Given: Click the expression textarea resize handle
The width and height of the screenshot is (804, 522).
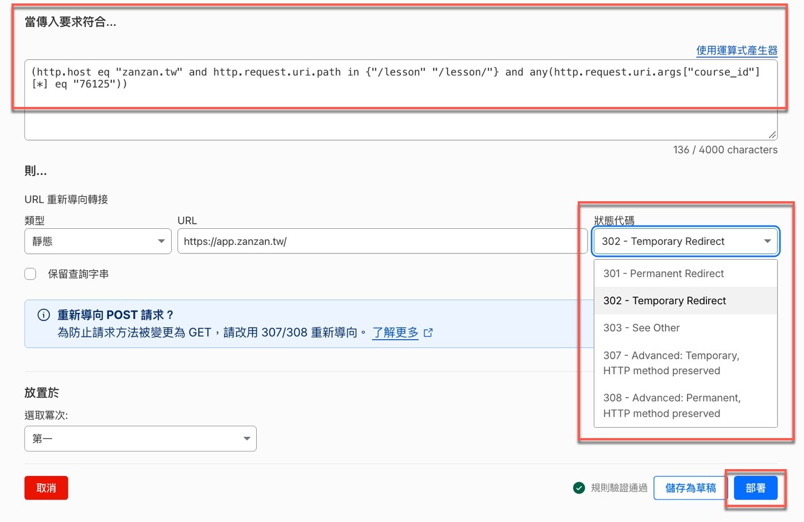Looking at the screenshot, I should tap(772, 135).
